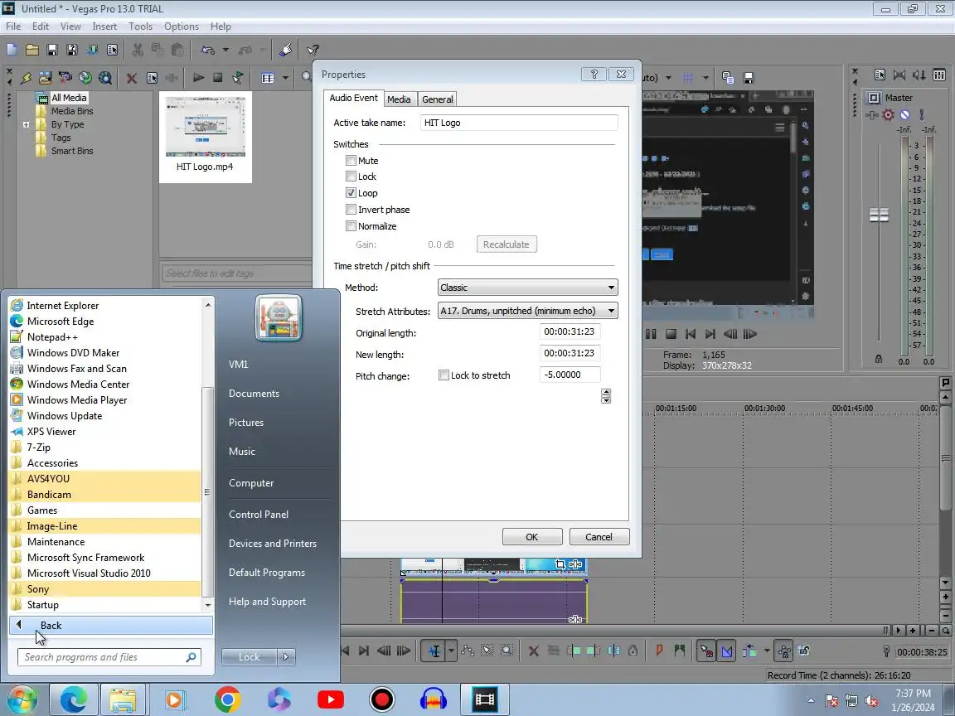Remove selected media with red X icon

[132, 78]
